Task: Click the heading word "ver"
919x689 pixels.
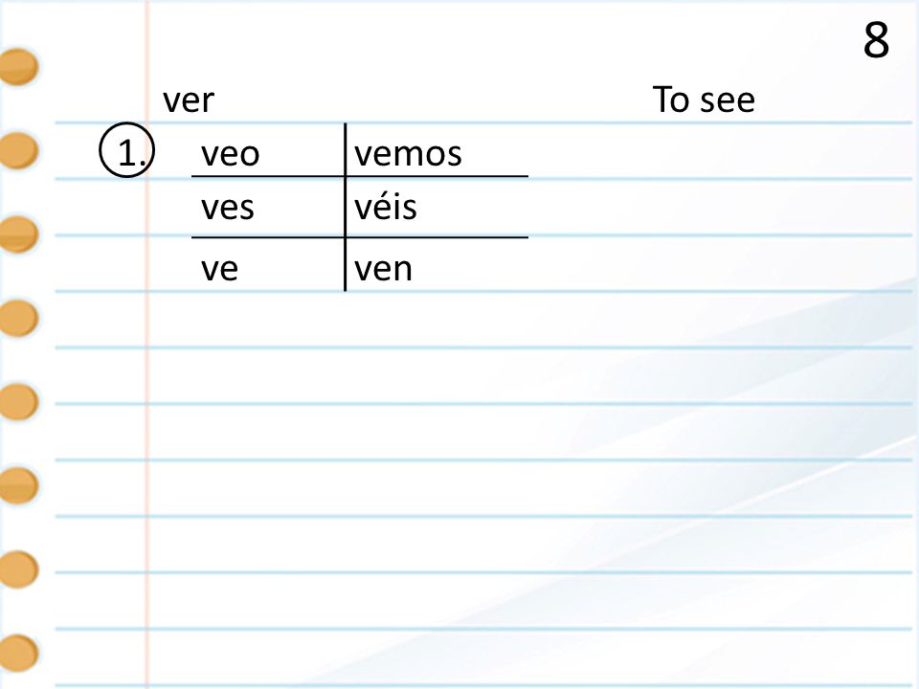Action: [x=189, y=100]
